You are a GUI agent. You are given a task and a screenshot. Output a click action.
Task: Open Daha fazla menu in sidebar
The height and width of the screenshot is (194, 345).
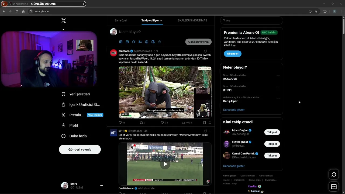pyautogui.click(x=74, y=136)
